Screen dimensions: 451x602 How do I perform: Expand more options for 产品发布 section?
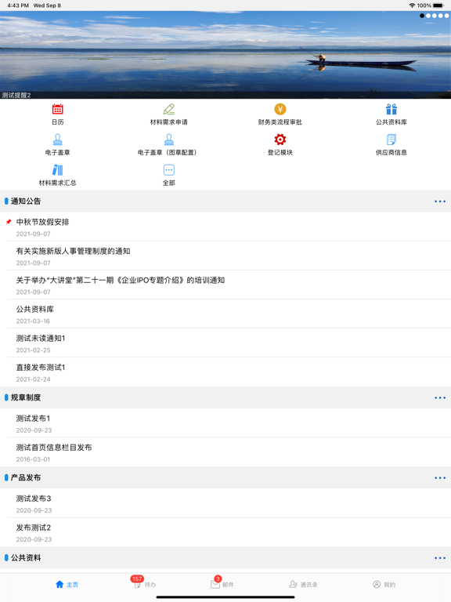(x=440, y=478)
